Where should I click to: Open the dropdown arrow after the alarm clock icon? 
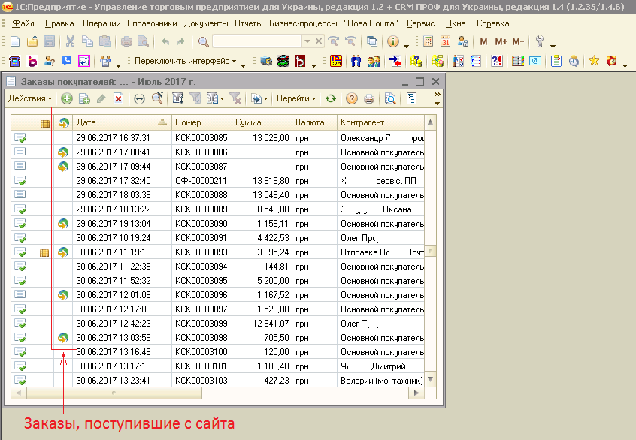click(x=625, y=65)
